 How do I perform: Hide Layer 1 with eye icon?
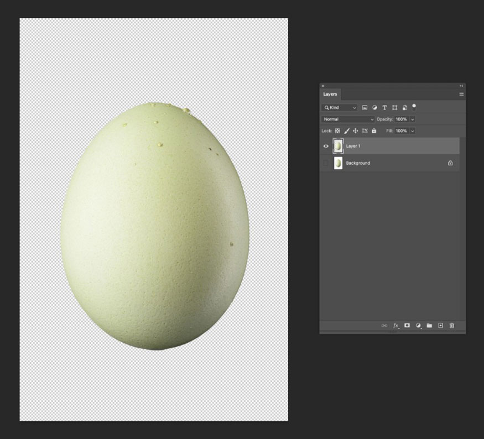click(x=326, y=146)
